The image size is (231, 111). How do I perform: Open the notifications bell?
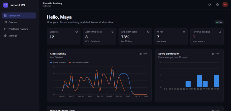coord(210,5)
